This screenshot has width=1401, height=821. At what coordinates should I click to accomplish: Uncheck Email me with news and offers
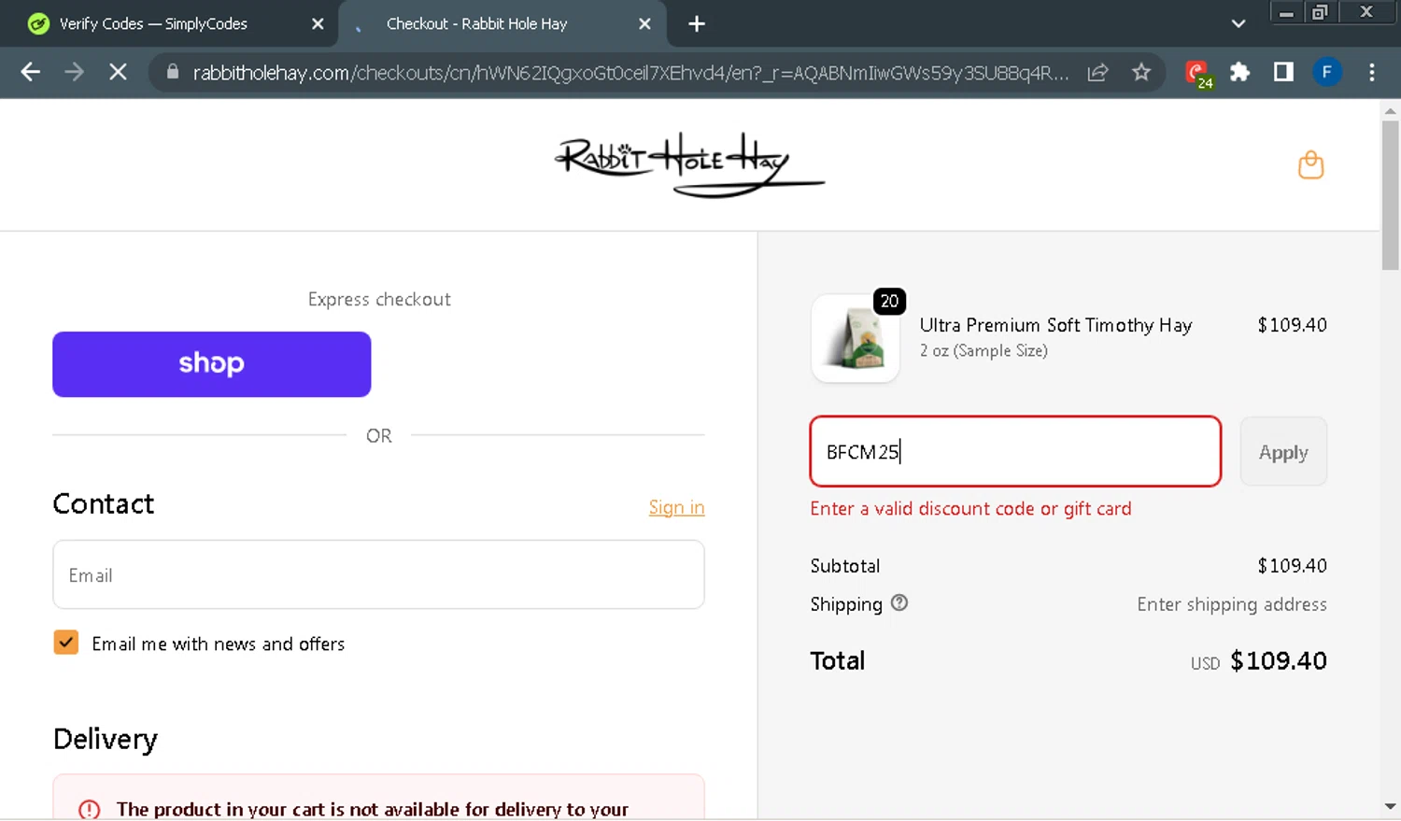coord(65,643)
